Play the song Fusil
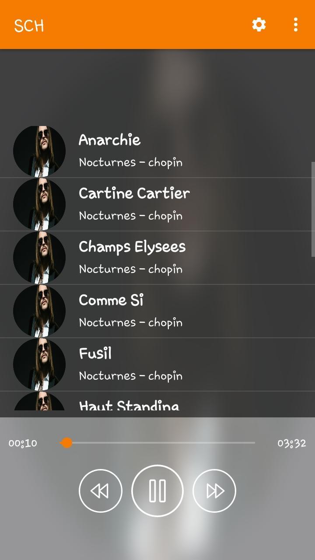 pos(157,364)
